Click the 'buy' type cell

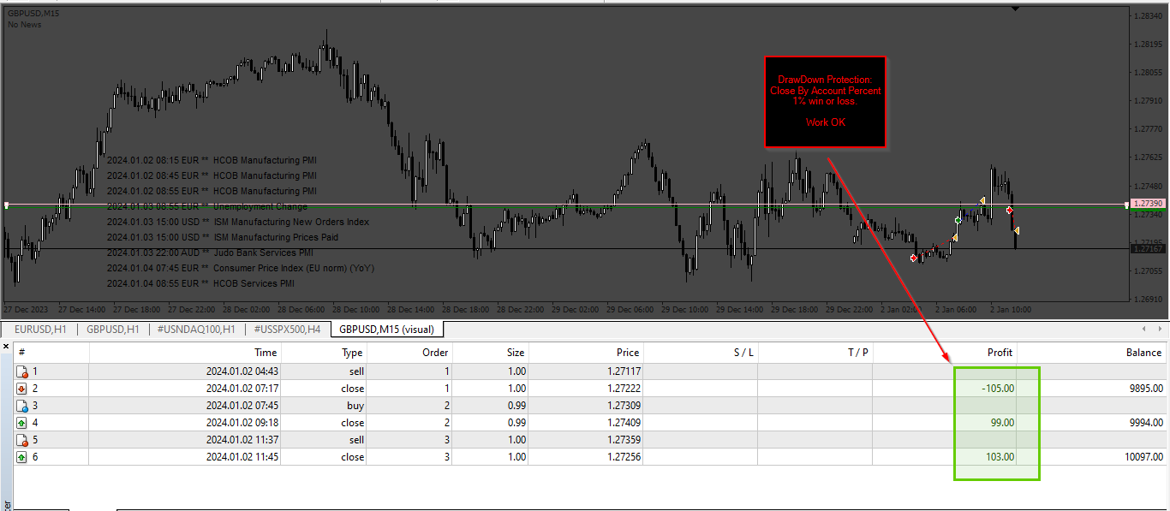click(355, 406)
